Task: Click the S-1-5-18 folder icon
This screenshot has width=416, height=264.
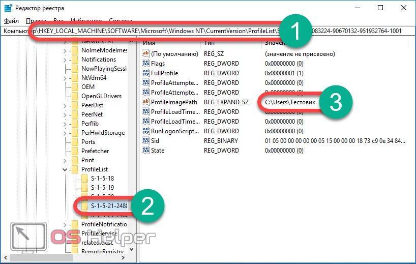Action: (84, 179)
